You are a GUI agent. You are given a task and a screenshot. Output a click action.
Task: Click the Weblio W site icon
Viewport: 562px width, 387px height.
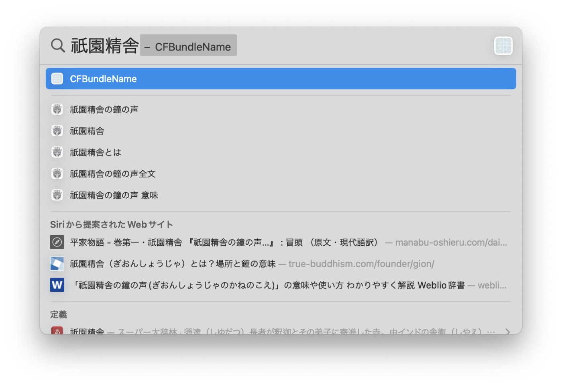point(57,285)
